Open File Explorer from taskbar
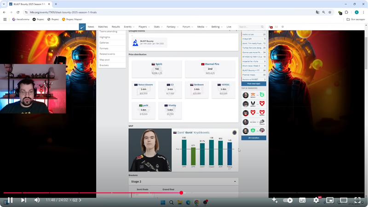Image resolution: width=368 pixels, height=207 pixels. point(180,202)
